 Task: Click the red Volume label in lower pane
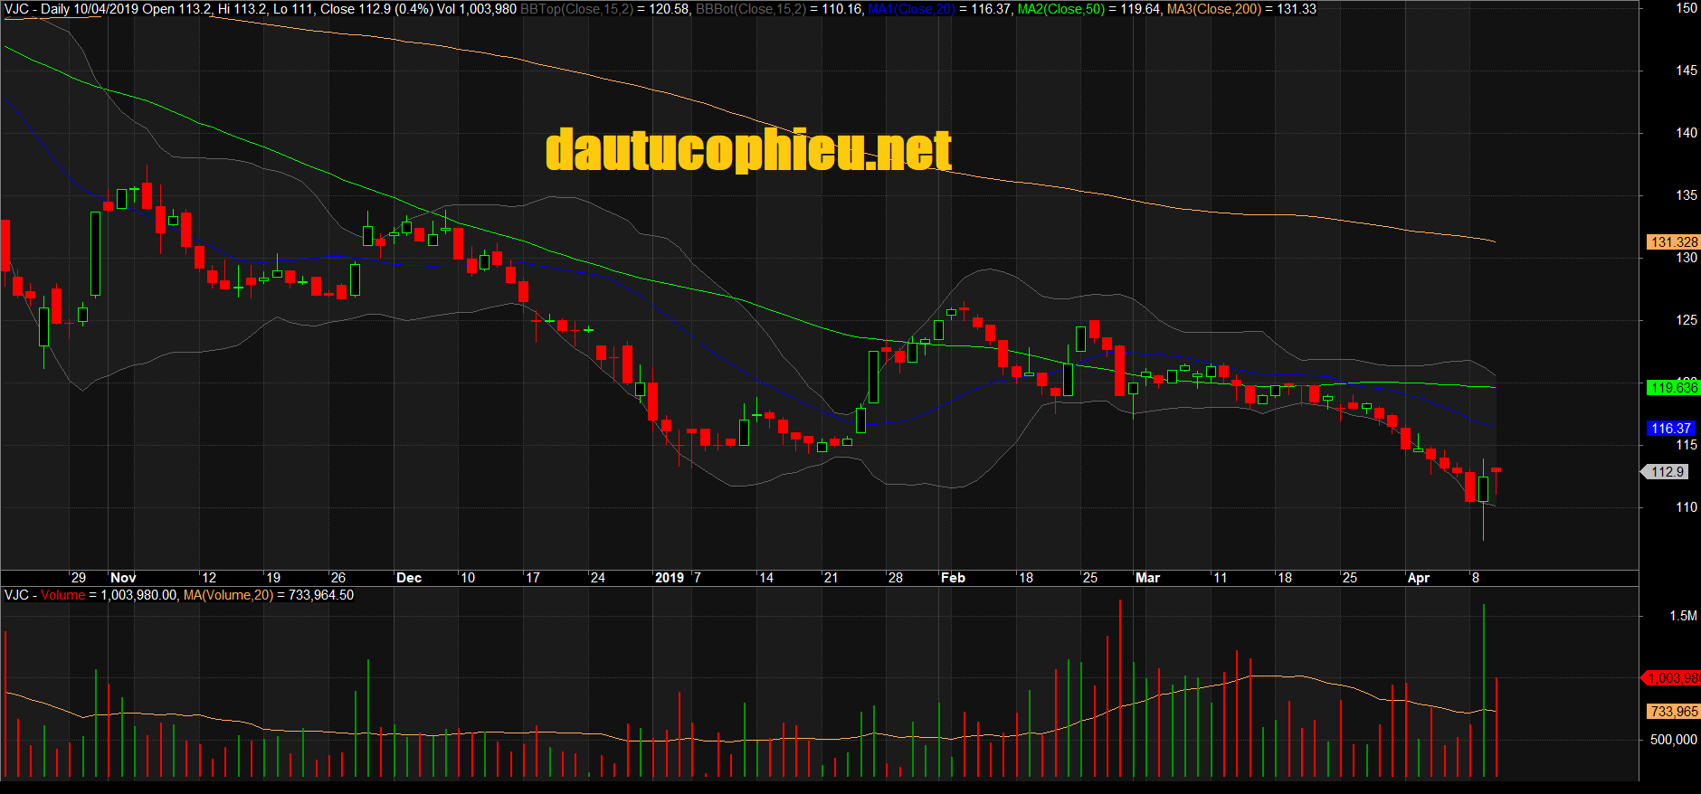pyautogui.click(x=62, y=595)
